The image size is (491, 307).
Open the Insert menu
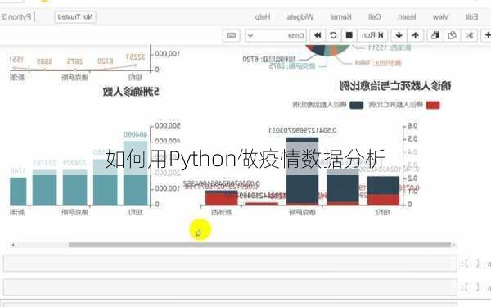click(x=407, y=16)
